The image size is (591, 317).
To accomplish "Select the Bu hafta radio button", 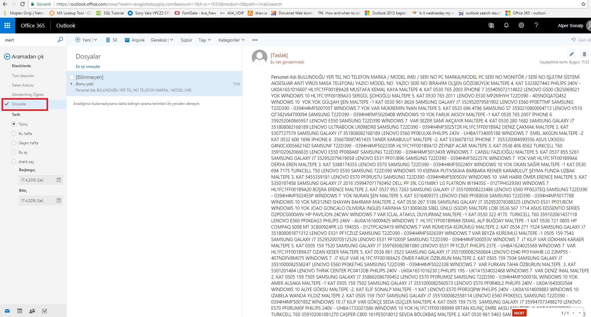I will click(x=14, y=133).
